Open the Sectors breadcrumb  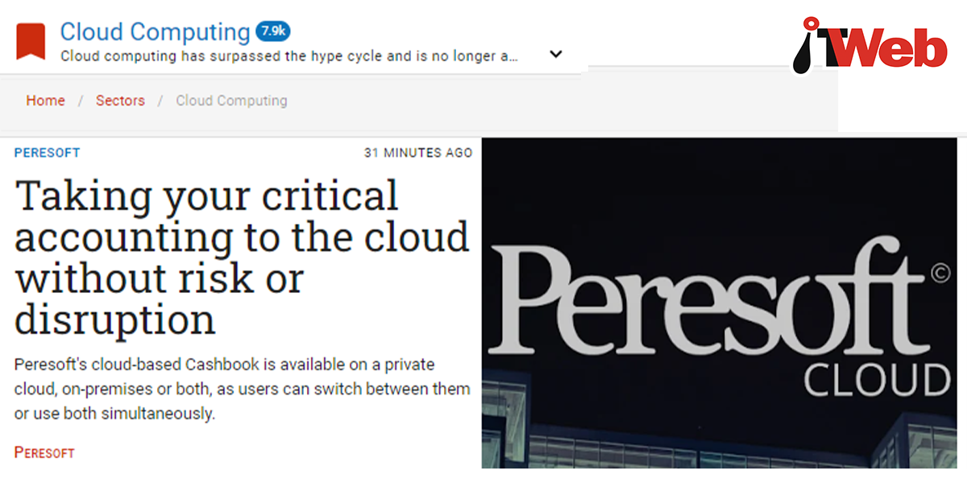120,101
